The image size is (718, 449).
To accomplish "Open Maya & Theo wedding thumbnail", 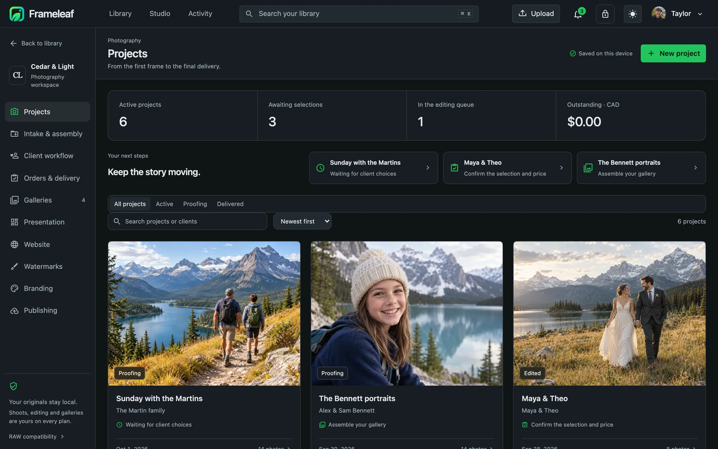I will coord(609,313).
